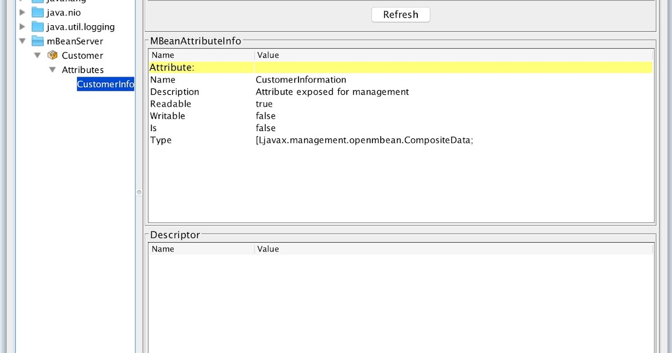The width and height of the screenshot is (672, 353).
Task: Collapse the Customer MBean node
Action: pyautogui.click(x=38, y=55)
